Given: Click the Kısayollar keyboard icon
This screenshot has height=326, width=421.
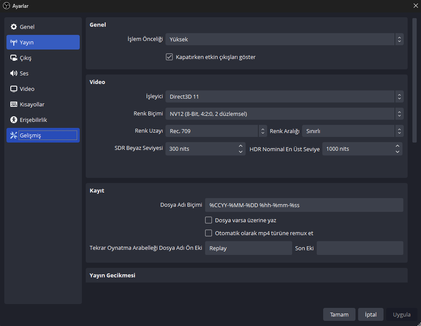Looking at the screenshot, I should 14,105.
